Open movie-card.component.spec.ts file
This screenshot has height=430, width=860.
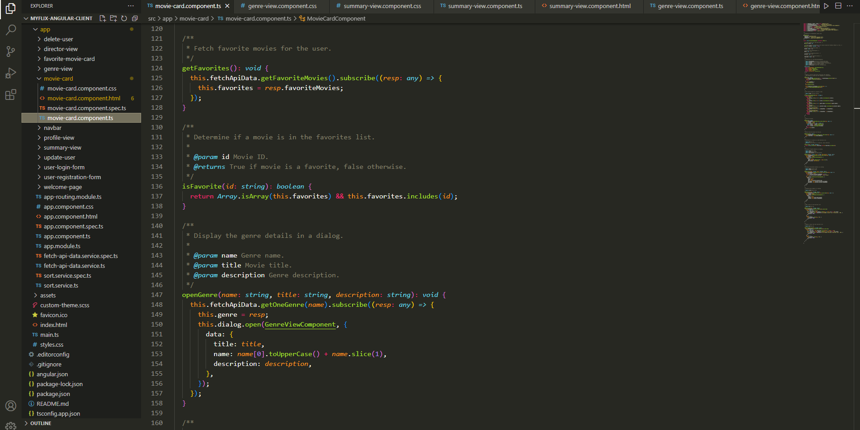81,108
